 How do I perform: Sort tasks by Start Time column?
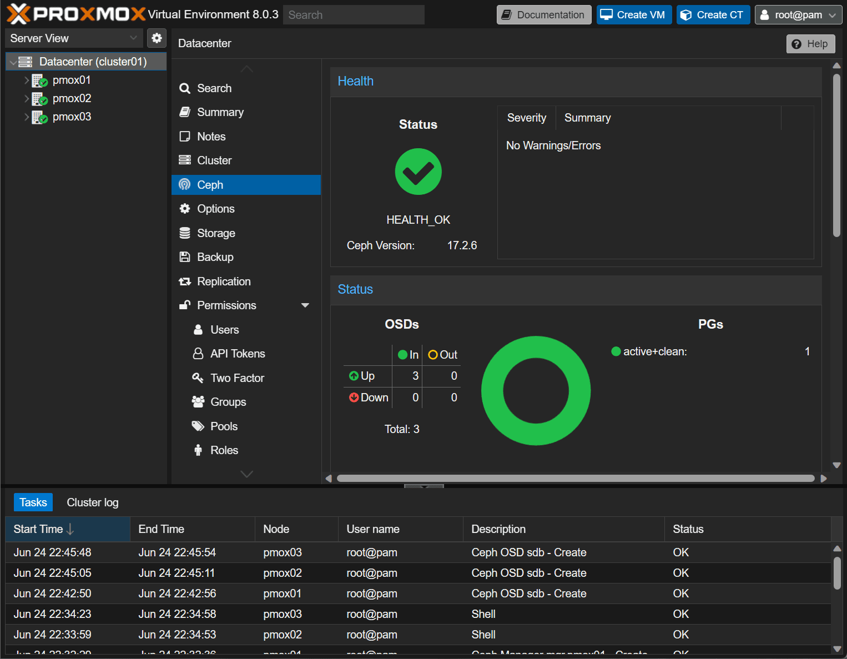[39, 529]
